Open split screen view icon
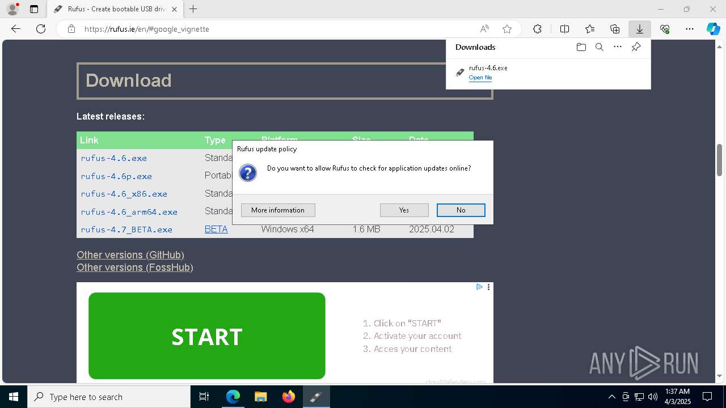The width and height of the screenshot is (726, 408). coord(564,29)
